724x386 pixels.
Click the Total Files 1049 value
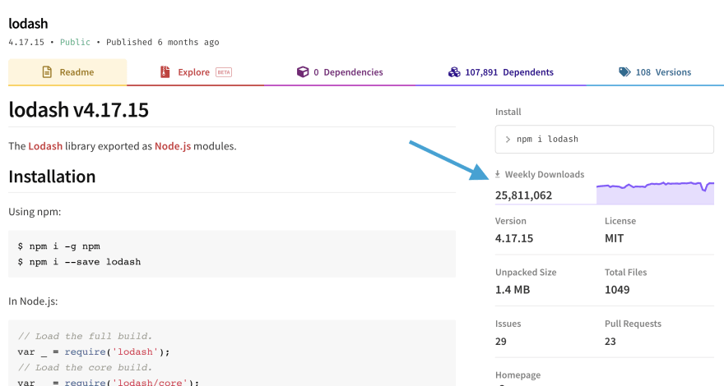(x=617, y=290)
